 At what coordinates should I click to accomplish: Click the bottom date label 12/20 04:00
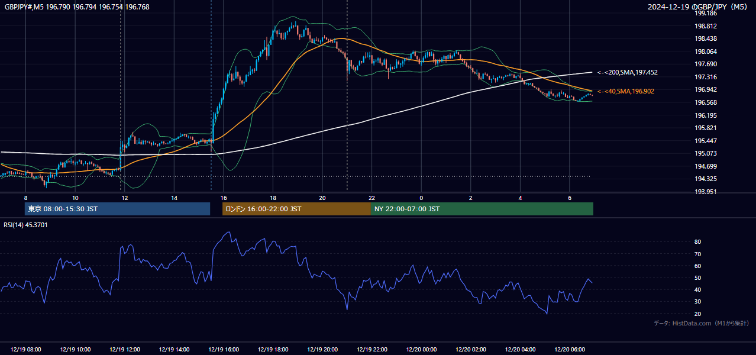pos(520,350)
